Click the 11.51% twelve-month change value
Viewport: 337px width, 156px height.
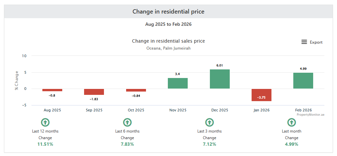(x=45, y=144)
